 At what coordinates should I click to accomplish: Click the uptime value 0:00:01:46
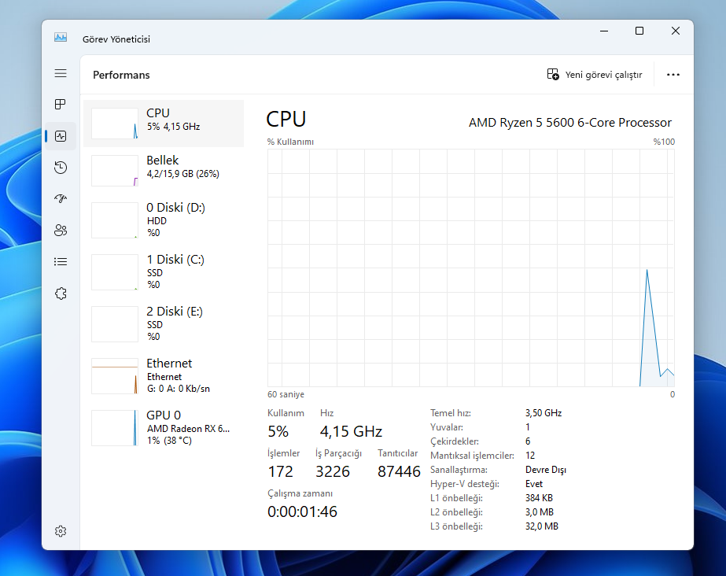[x=302, y=511]
